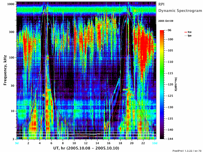The width and height of the screenshot is (203, 152).
Task: Click the red fce legend line marker
Action: [x=186, y=32]
